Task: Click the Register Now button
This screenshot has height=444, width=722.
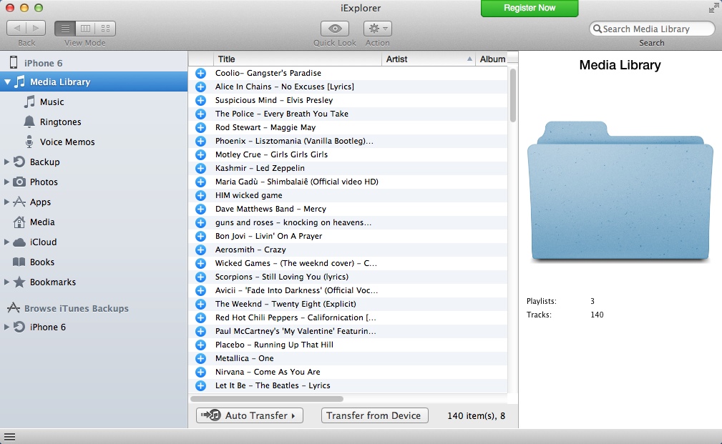Action: [x=530, y=8]
